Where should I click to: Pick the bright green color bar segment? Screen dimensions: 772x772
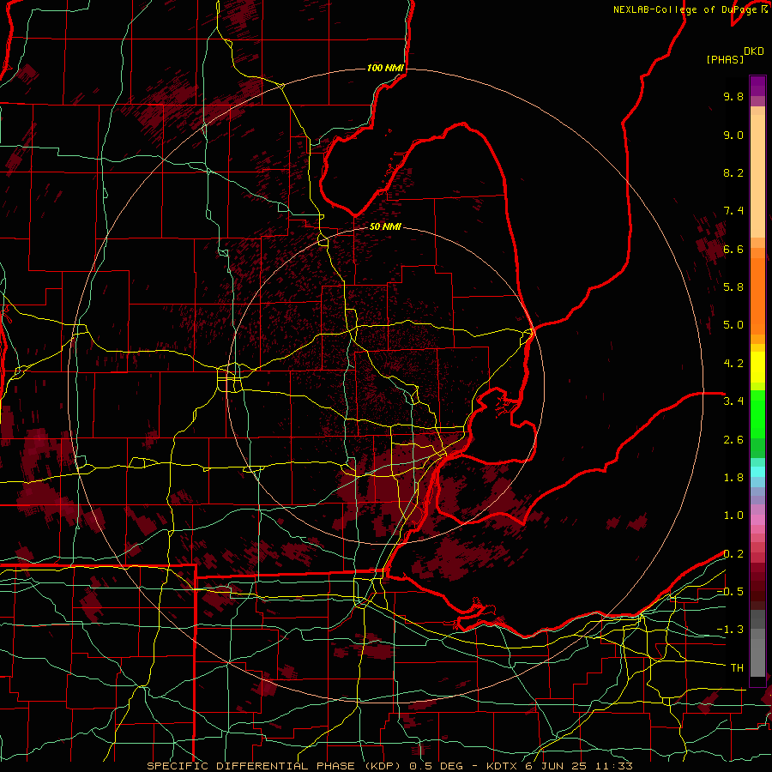pos(757,413)
